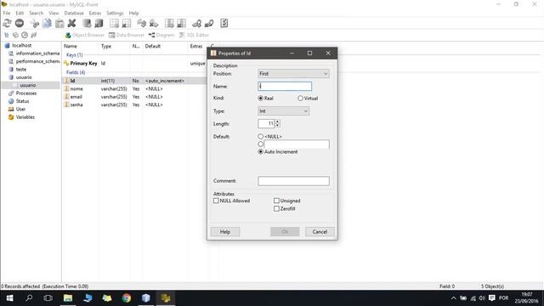Tick the Unsigned checkbox
The image size is (544, 306).
click(x=276, y=201)
